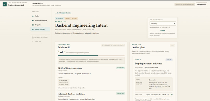
Task: Click the CampusCart target value
Action: [x=152, y=80]
